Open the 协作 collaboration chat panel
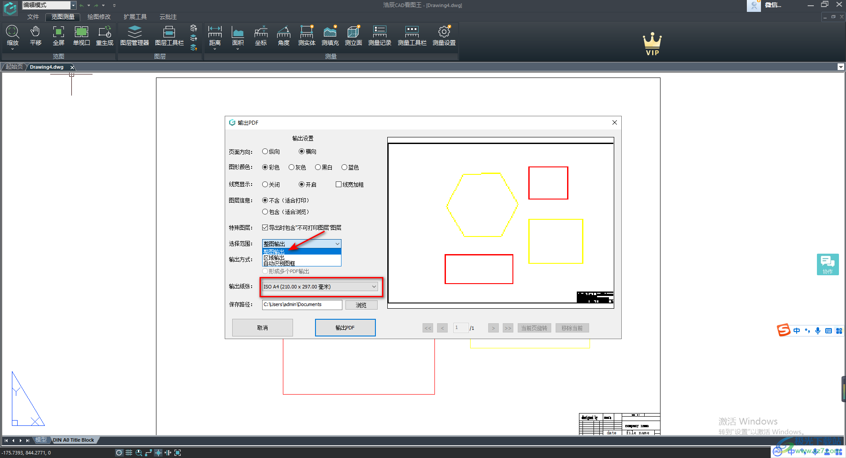Image resolution: width=846 pixels, height=458 pixels. pos(827,264)
